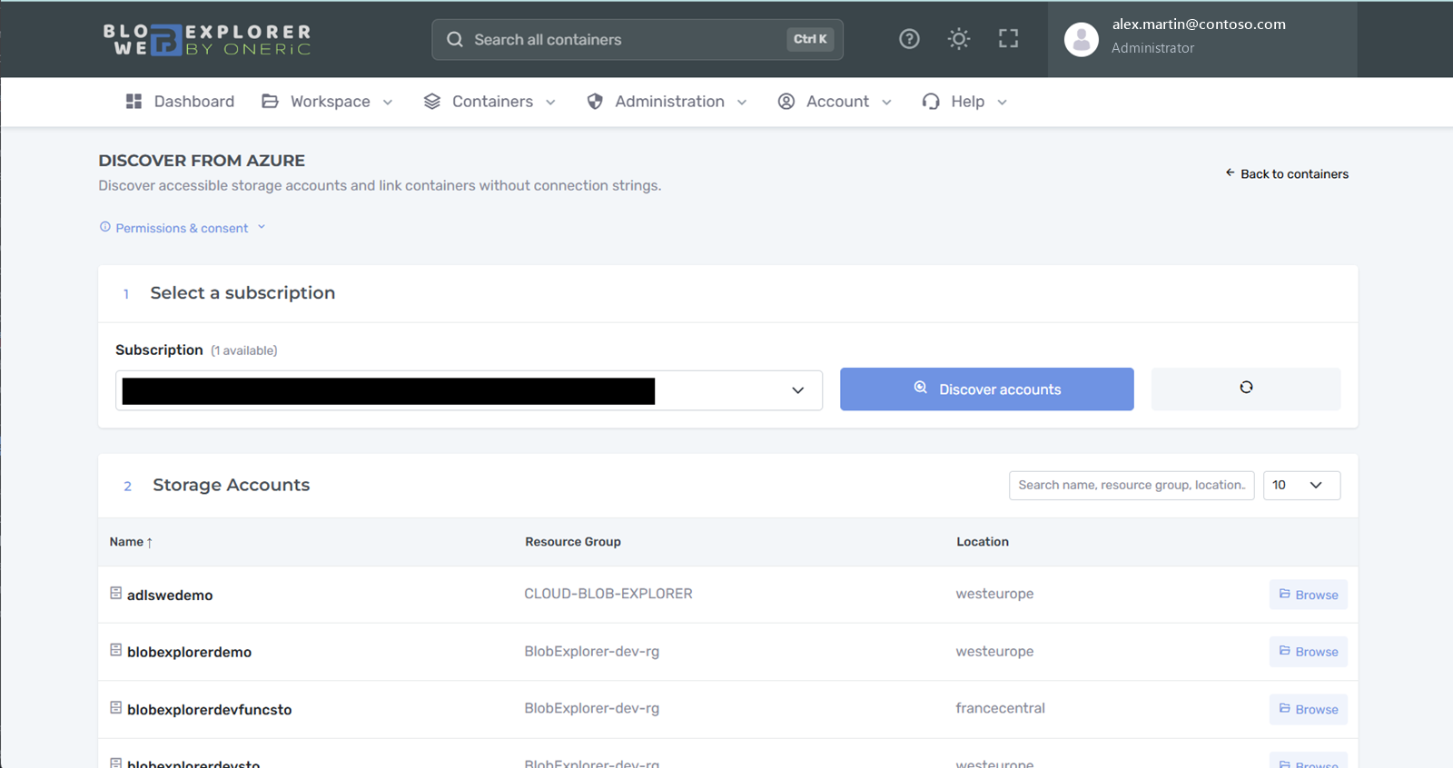The width and height of the screenshot is (1453, 768).
Task: Go back to containers link
Action: [x=1287, y=173]
